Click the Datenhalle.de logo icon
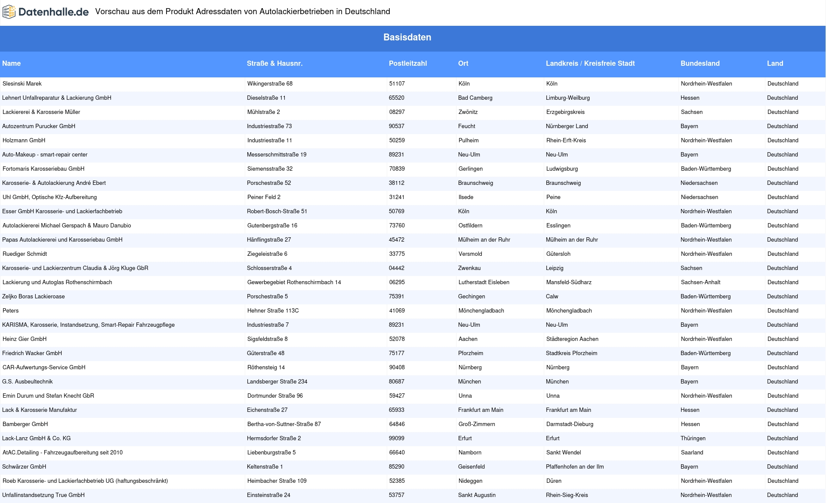 click(x=9, y=12)
